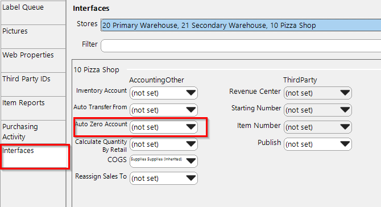Expand the Publish dropdown
The image size is (381, 207).
pyautogui.click(x=317, y=144)
